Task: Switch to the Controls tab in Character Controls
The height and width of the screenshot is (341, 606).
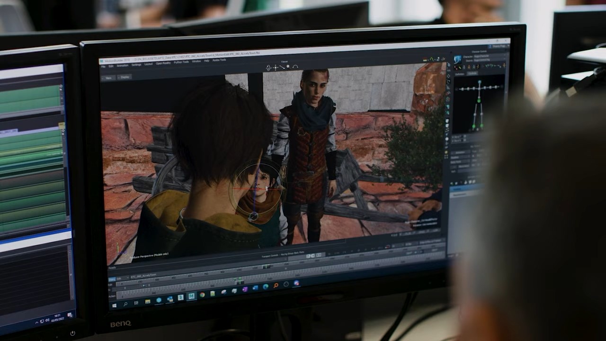Action: pos(472,73)
